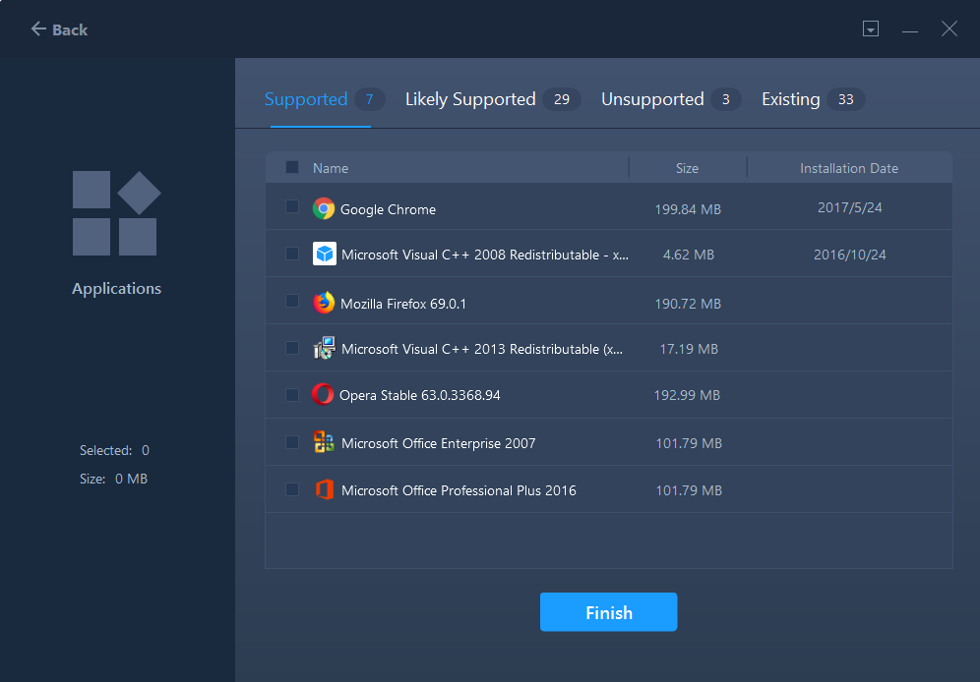This screenshot has height=682, width=980.
Task: Click the Visual C++ 2008 Redistributable icon
Action: point(324,254)
